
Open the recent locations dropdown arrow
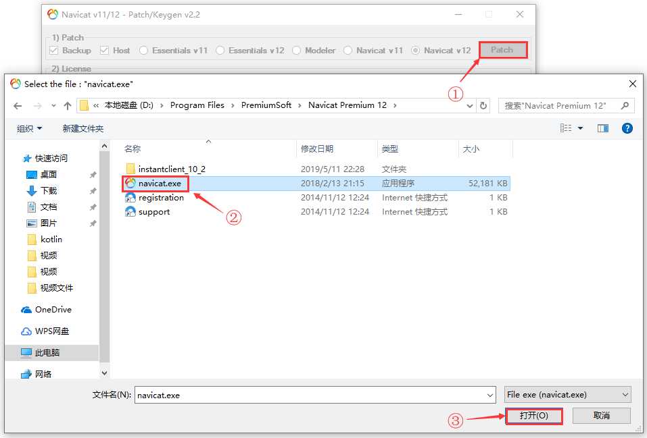[x=53, y=106]
